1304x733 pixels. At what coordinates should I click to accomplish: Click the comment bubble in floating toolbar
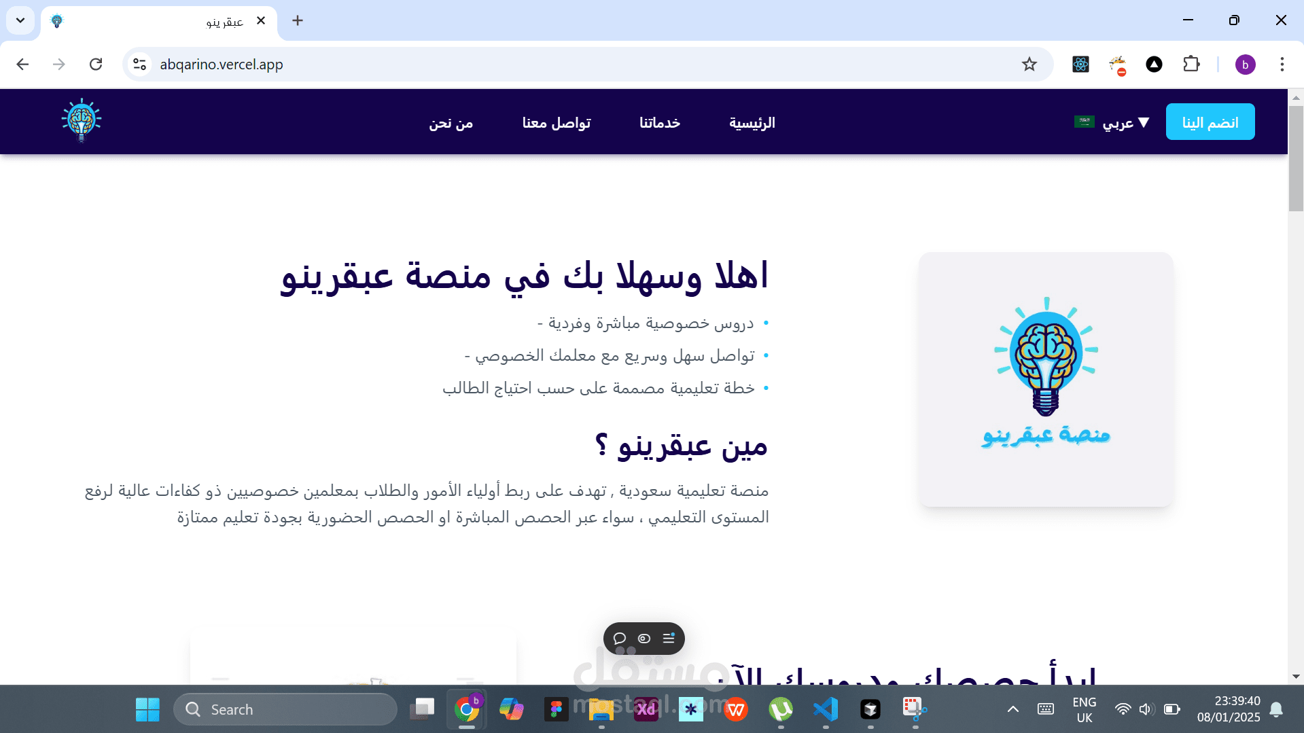pos(620,639)
